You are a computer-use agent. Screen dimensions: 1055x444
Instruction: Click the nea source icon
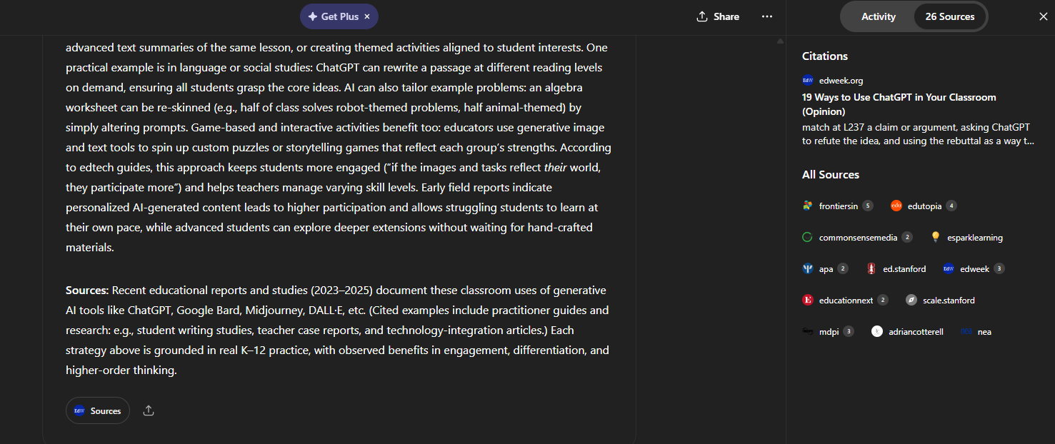[x=971, y=331]
